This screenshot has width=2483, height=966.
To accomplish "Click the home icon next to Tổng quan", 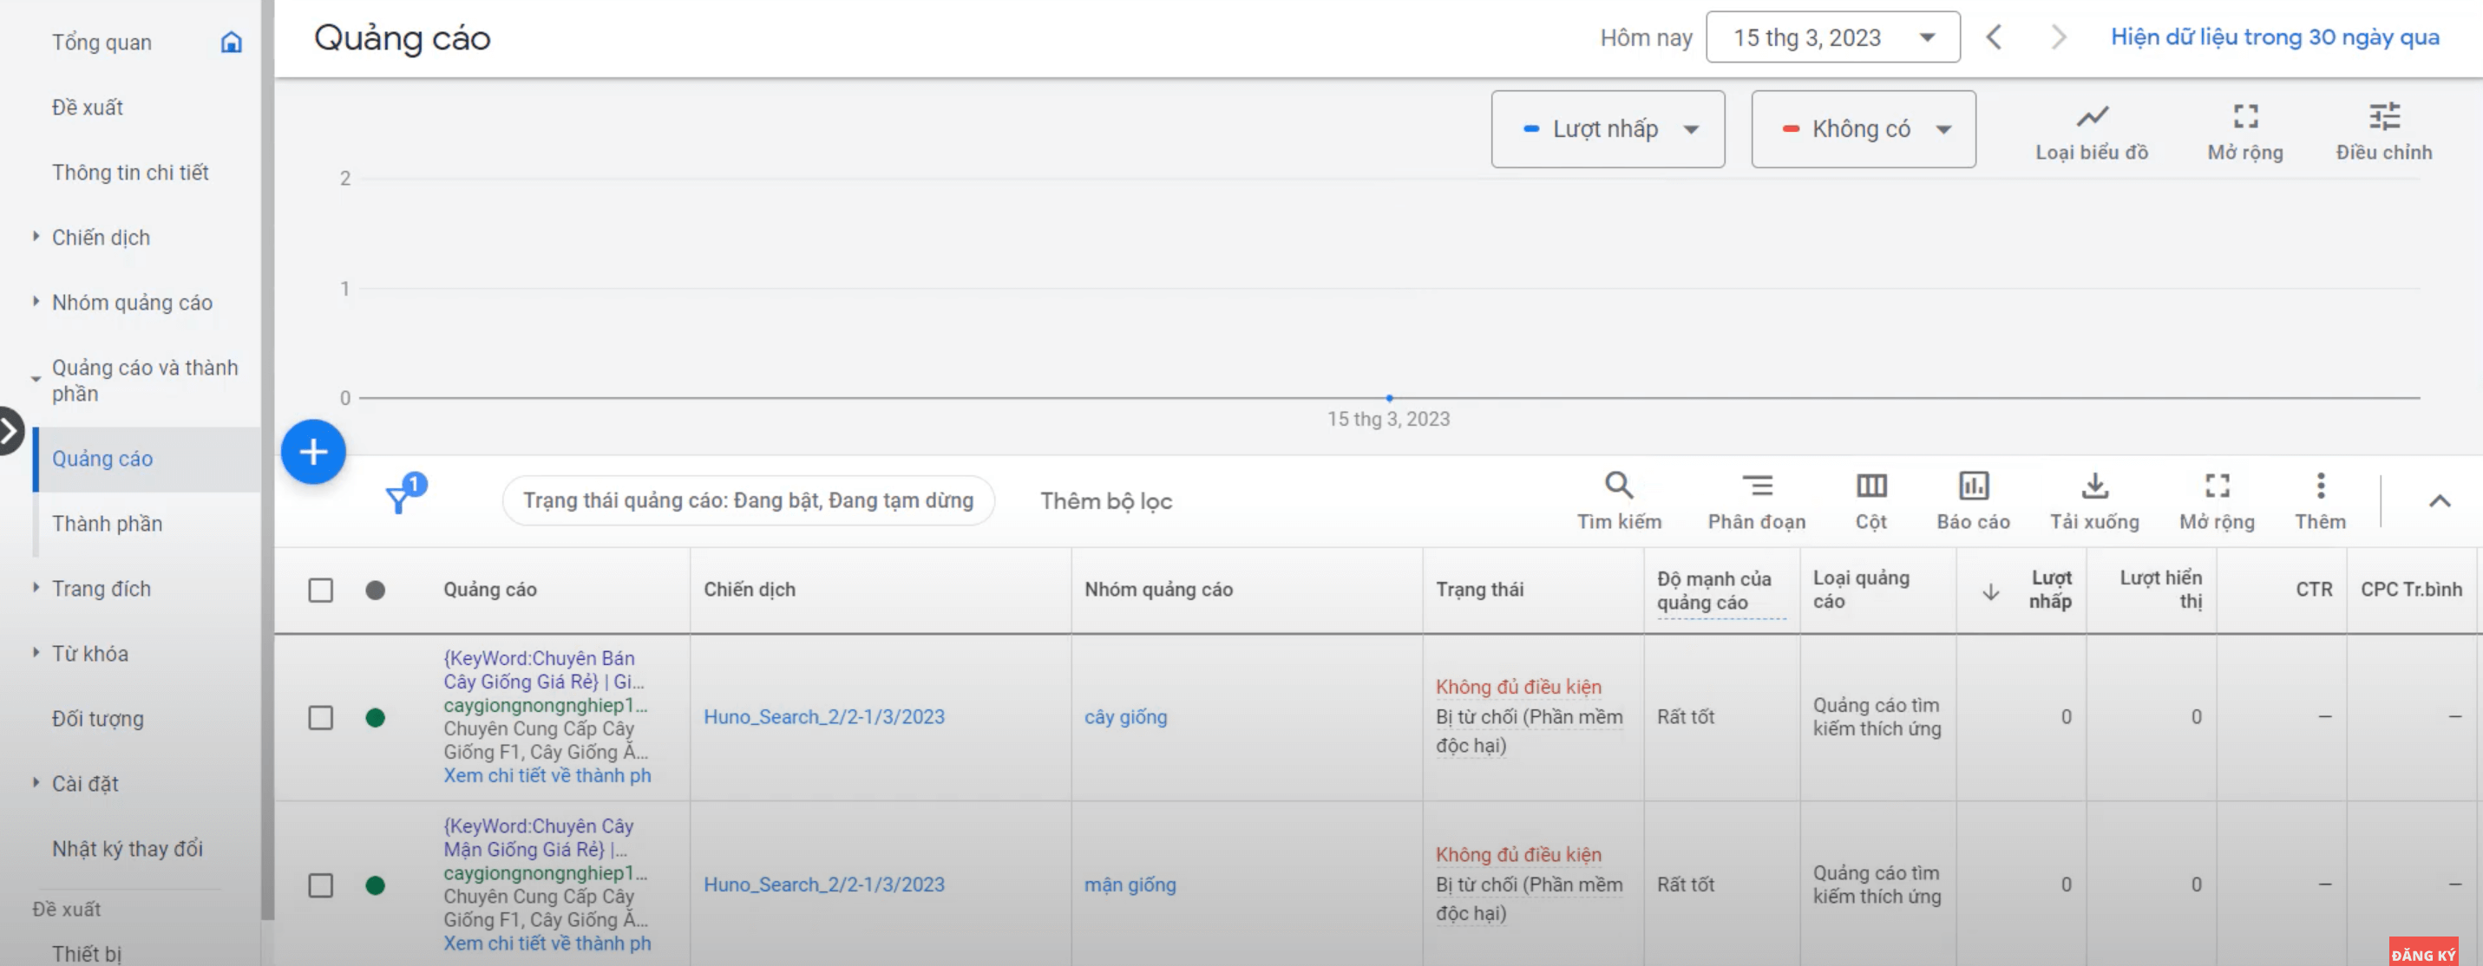I will pyautogui.click(x=232, y=42).
